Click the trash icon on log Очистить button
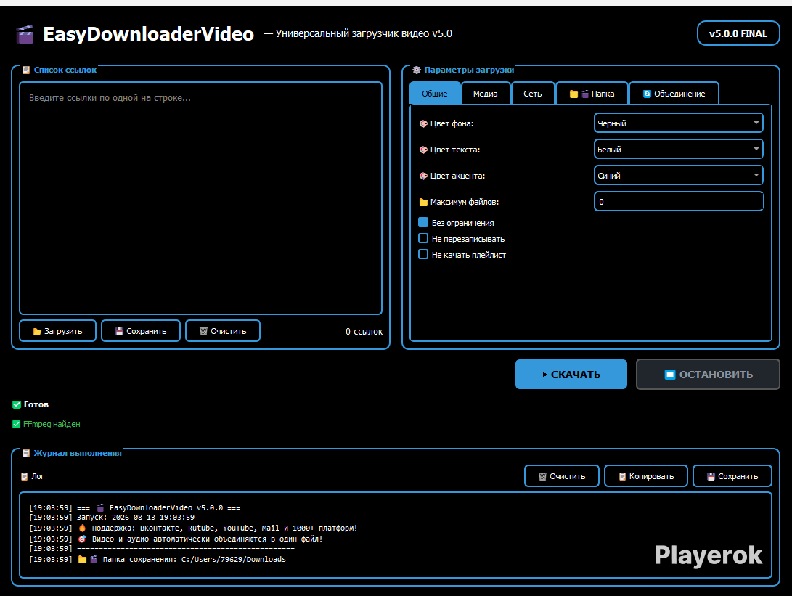 coord(542,476)
